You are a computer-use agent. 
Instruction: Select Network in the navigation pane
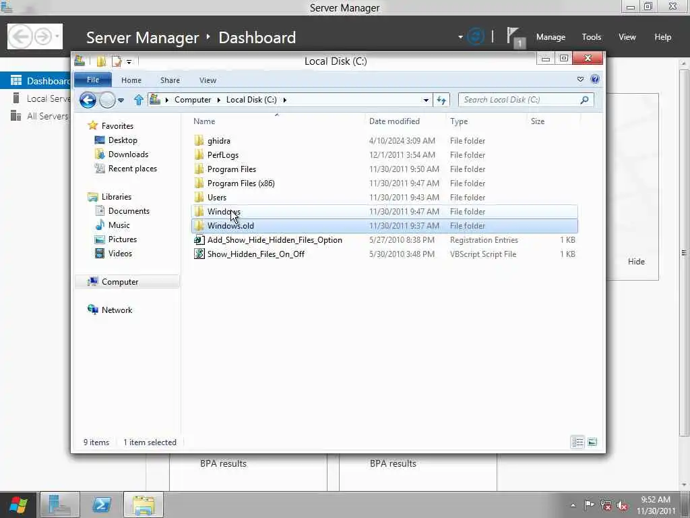(x=117, y=310)
